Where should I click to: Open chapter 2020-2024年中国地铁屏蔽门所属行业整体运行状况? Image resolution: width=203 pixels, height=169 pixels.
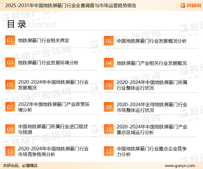click(152, 85)
